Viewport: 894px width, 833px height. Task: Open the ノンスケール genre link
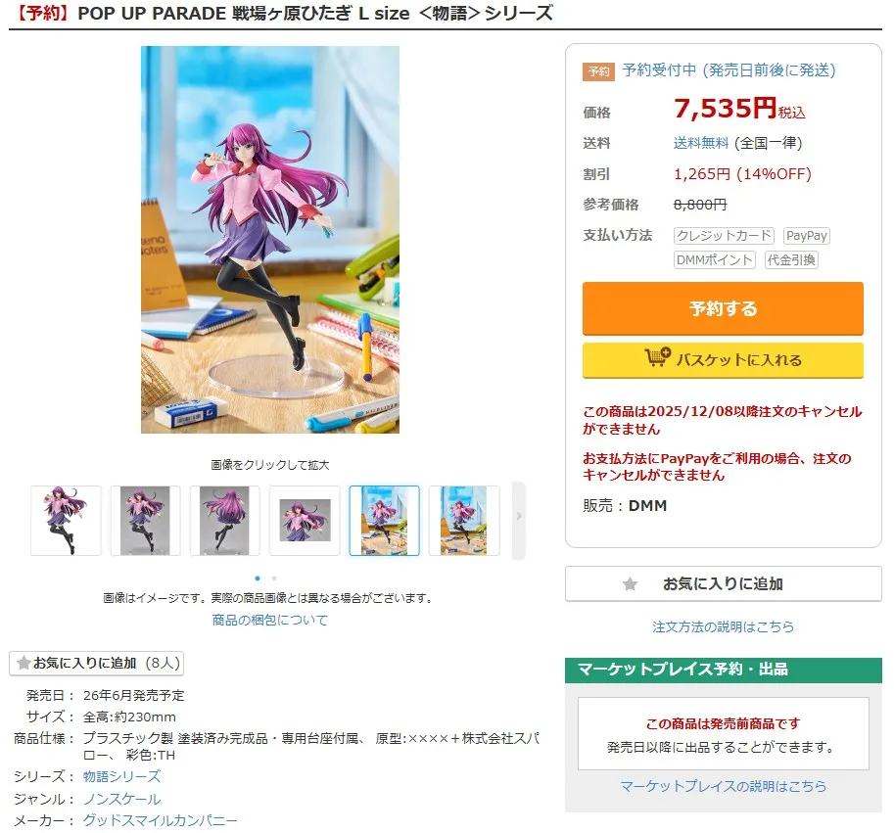tap(122, 799)
